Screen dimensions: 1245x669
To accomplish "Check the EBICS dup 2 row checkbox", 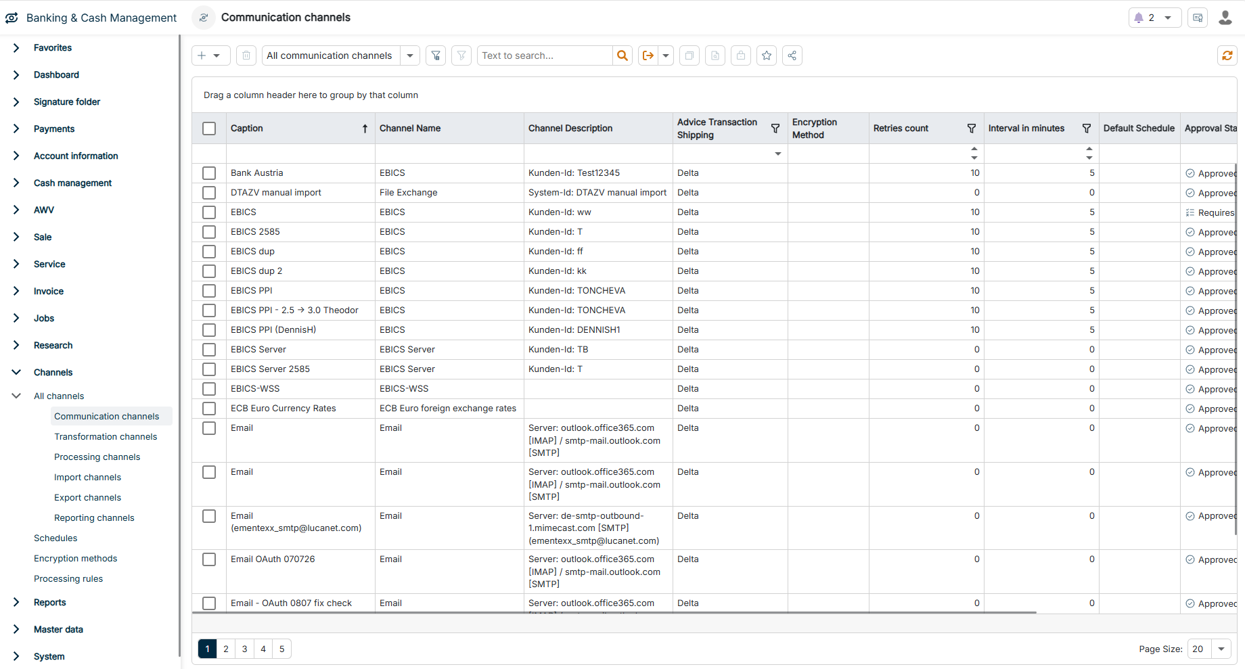I will [209, 271].
